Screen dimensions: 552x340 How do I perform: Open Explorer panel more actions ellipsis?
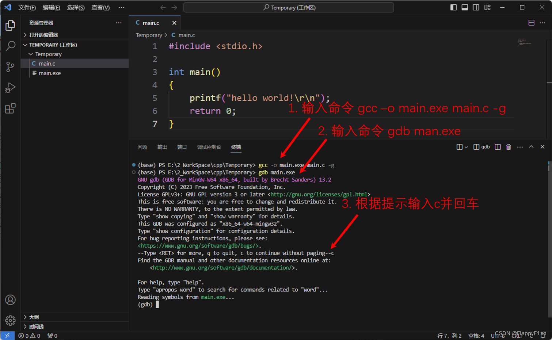coord(119,23)
